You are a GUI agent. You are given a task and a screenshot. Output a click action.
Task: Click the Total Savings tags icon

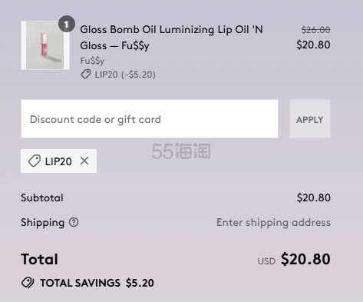point(28,283)
